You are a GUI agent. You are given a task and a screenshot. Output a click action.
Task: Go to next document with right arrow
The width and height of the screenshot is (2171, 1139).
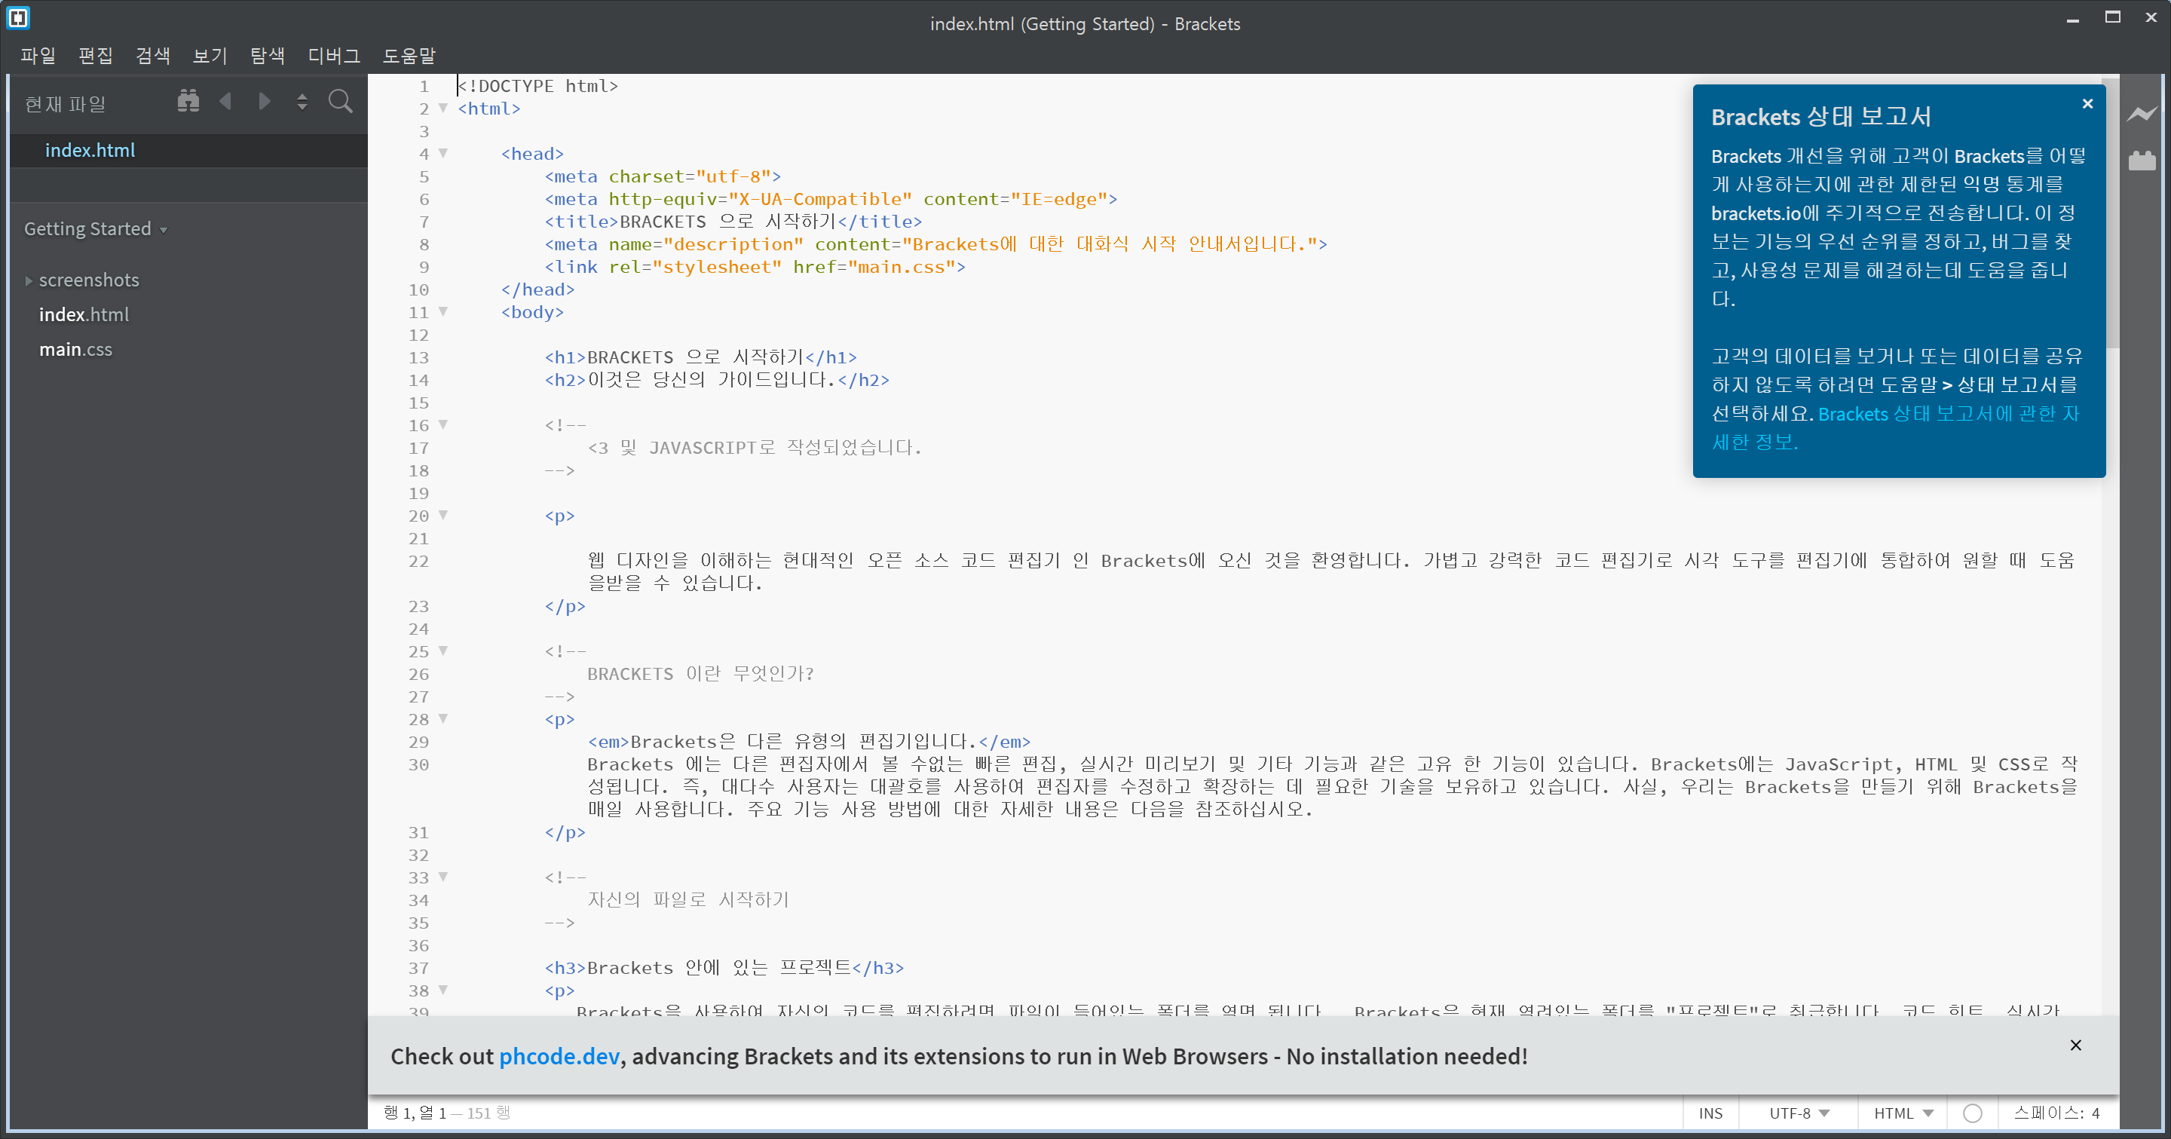point(264,102)
